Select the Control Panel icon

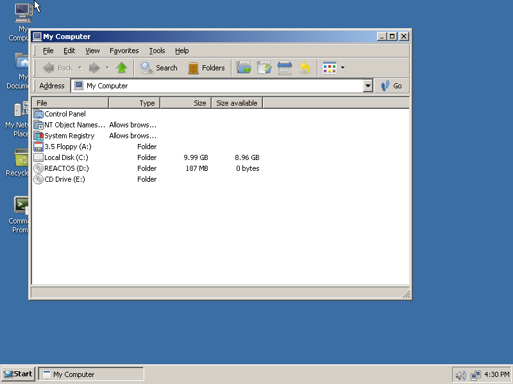point(38,114)
